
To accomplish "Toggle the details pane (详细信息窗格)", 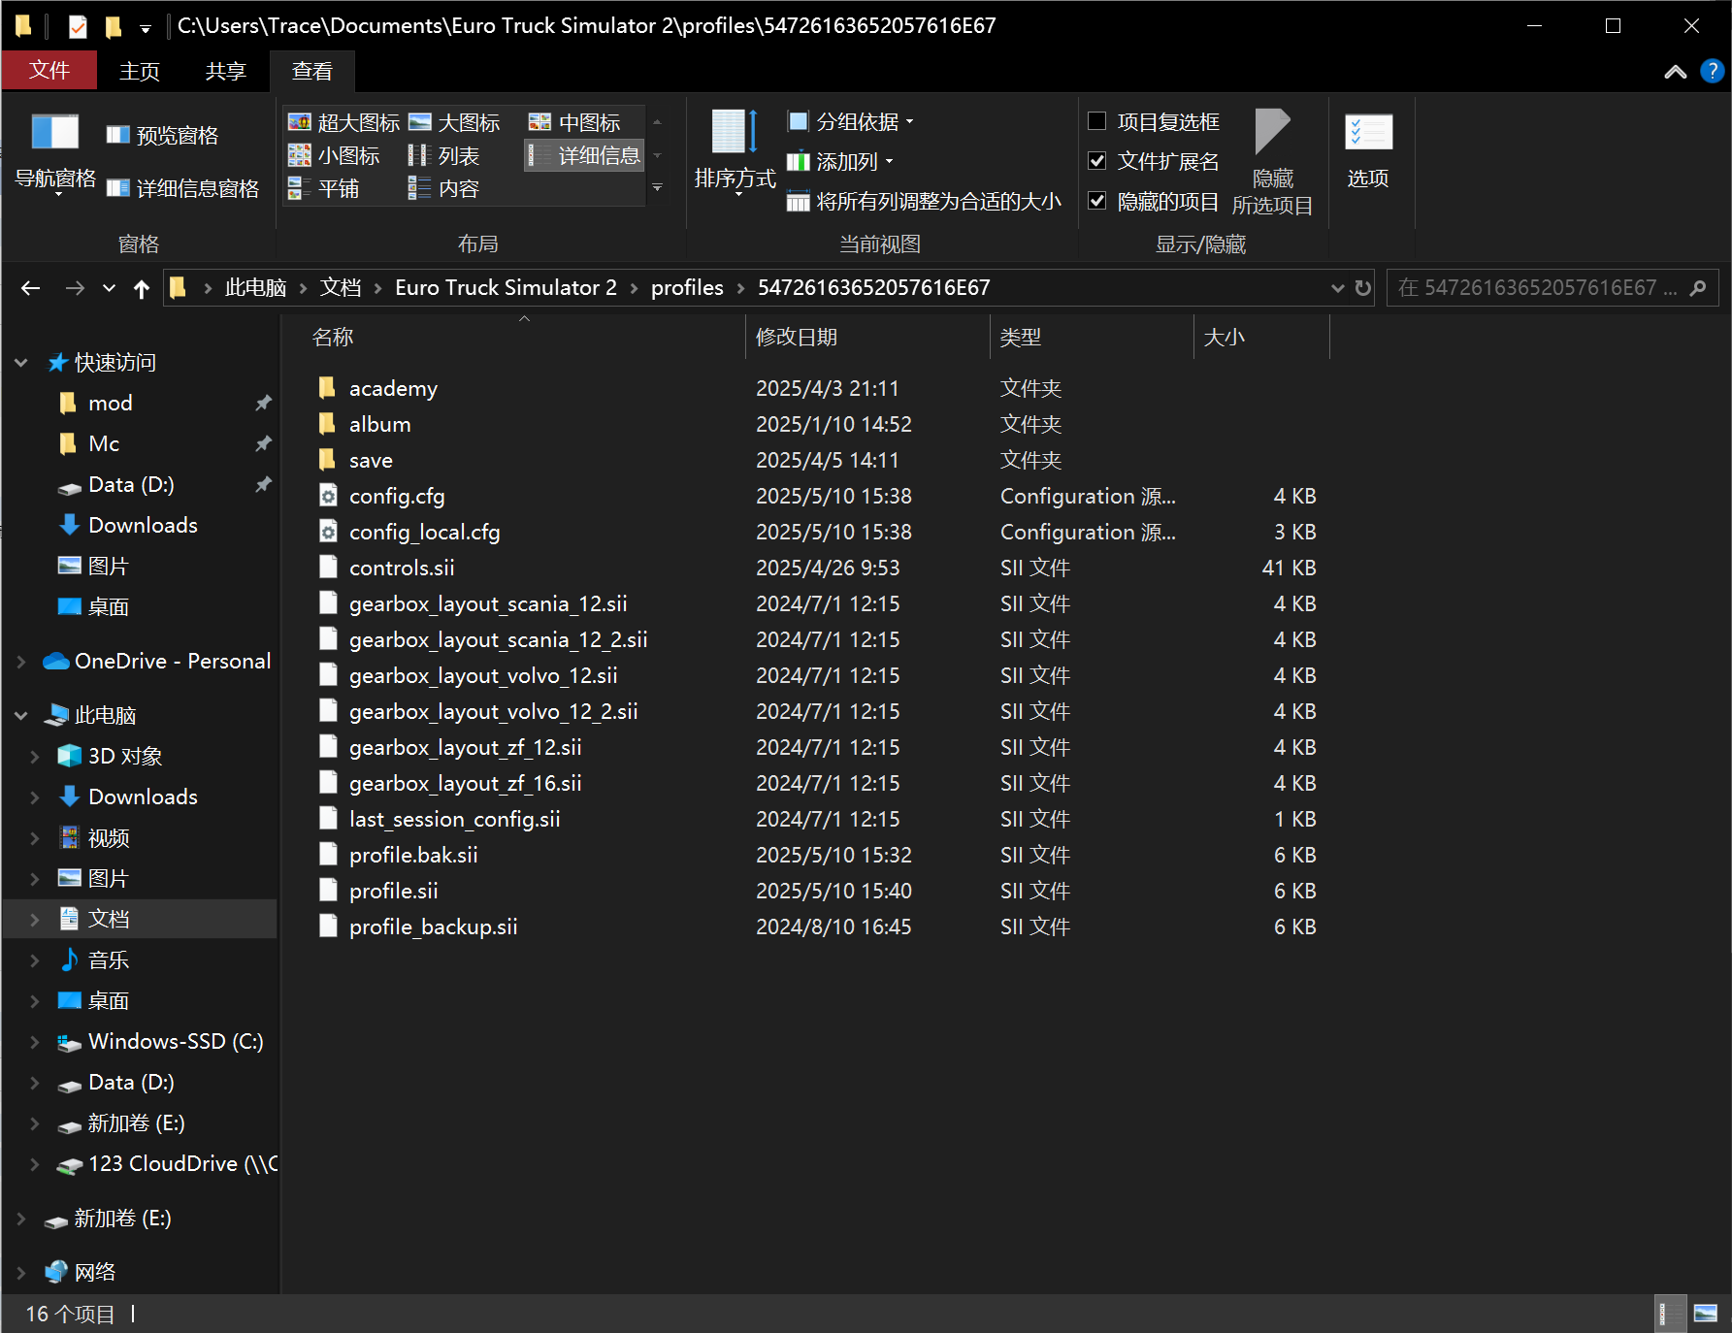I will pyautogui.click(x=182, y=188).
